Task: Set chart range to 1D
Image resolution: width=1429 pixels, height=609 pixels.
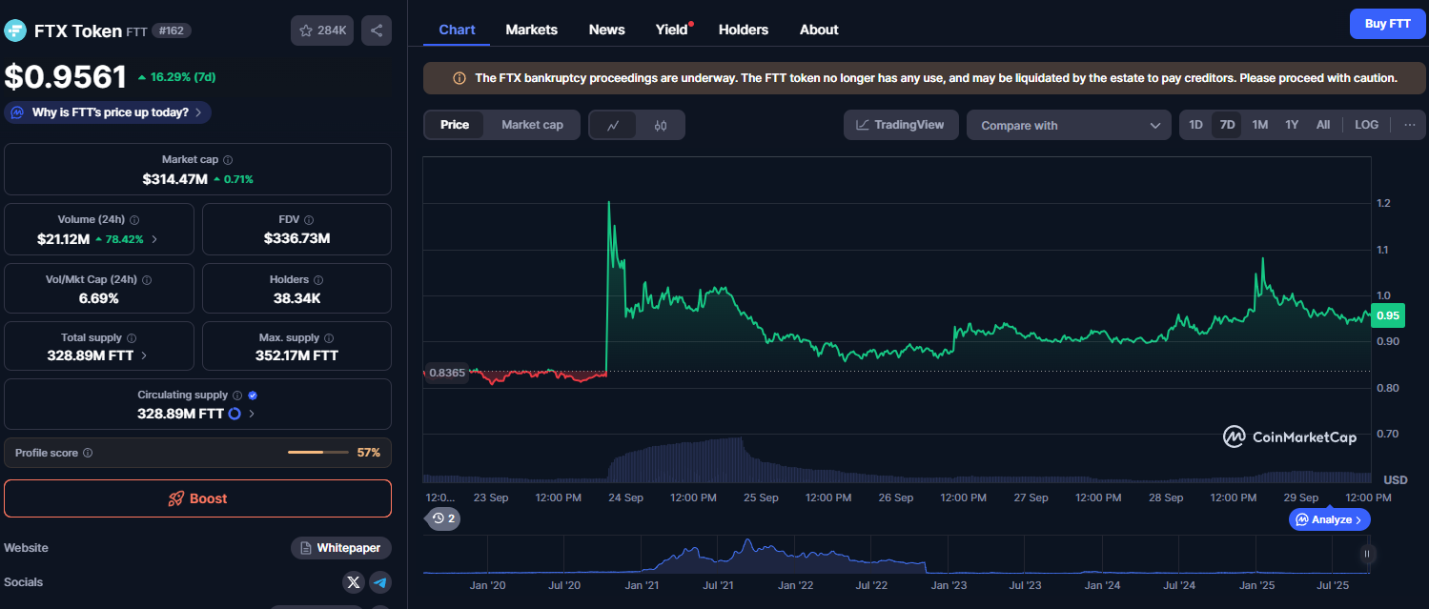Action: 1195,125
